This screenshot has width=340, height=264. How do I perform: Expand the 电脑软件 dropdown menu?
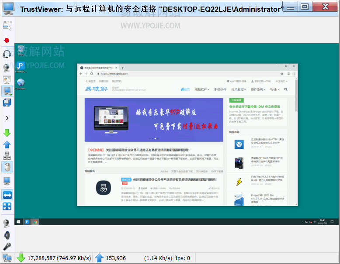tap(202, 89)
